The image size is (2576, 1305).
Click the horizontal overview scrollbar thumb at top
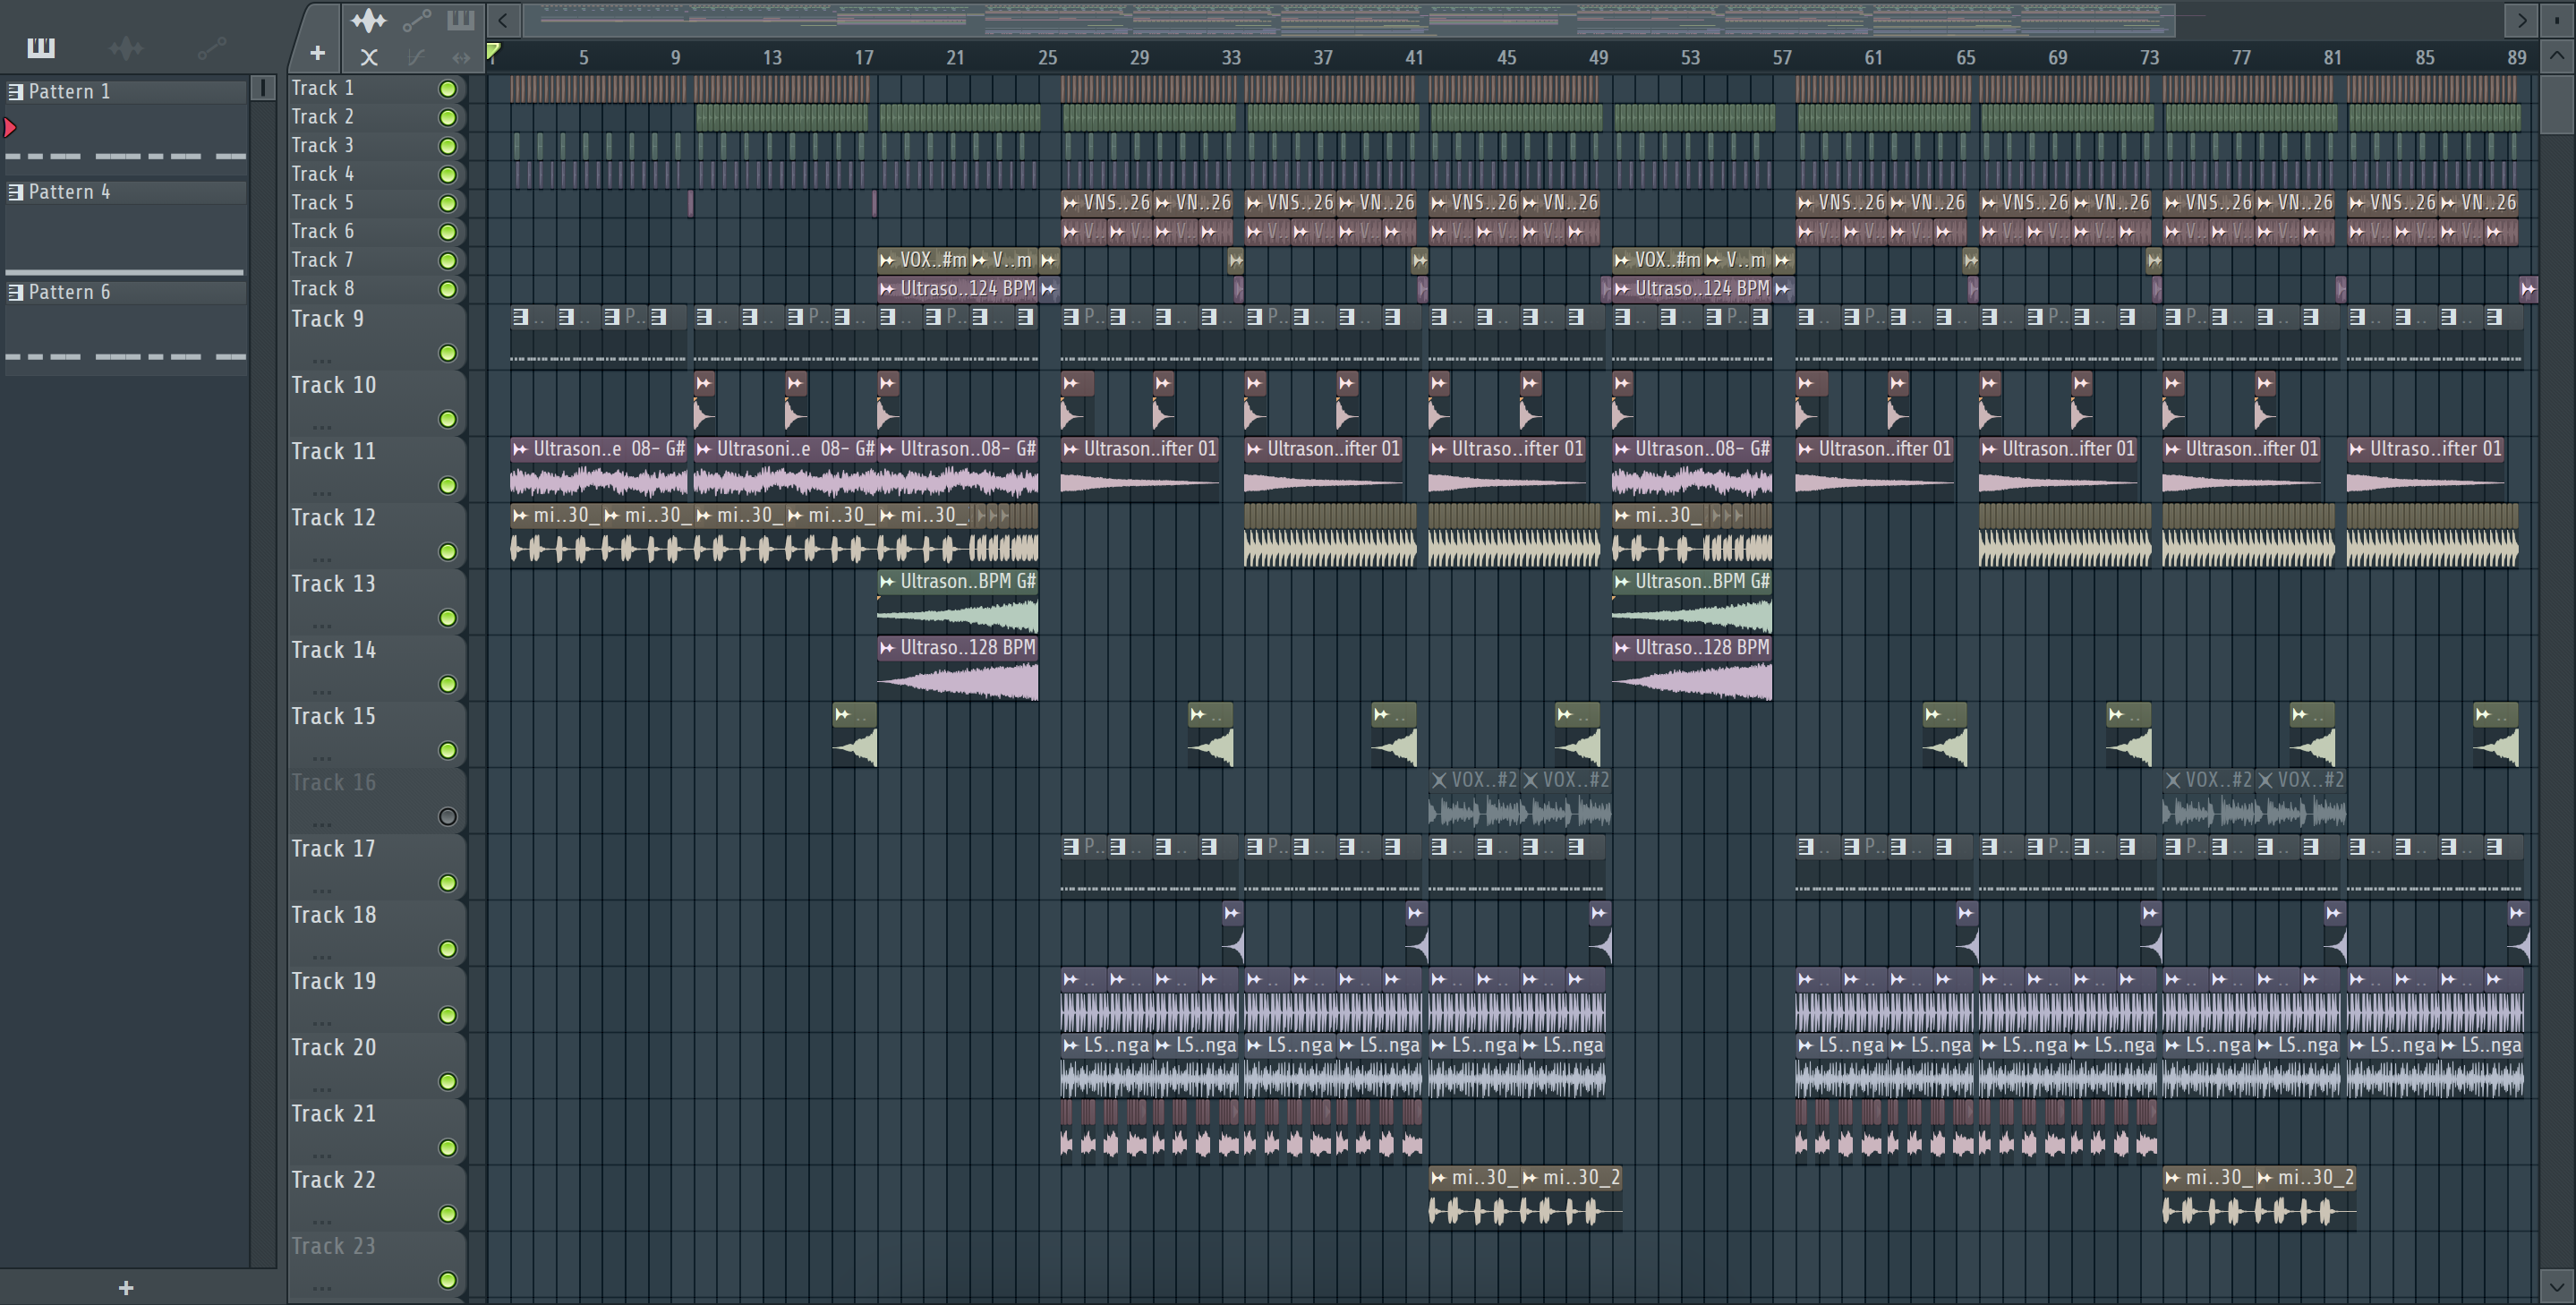click(x=1350, y=19)
